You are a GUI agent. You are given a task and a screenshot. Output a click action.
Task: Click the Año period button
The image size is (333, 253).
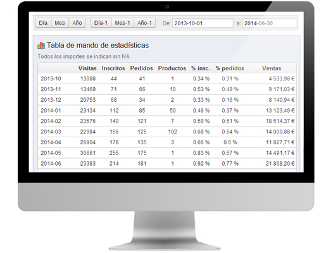coord(77,23)
